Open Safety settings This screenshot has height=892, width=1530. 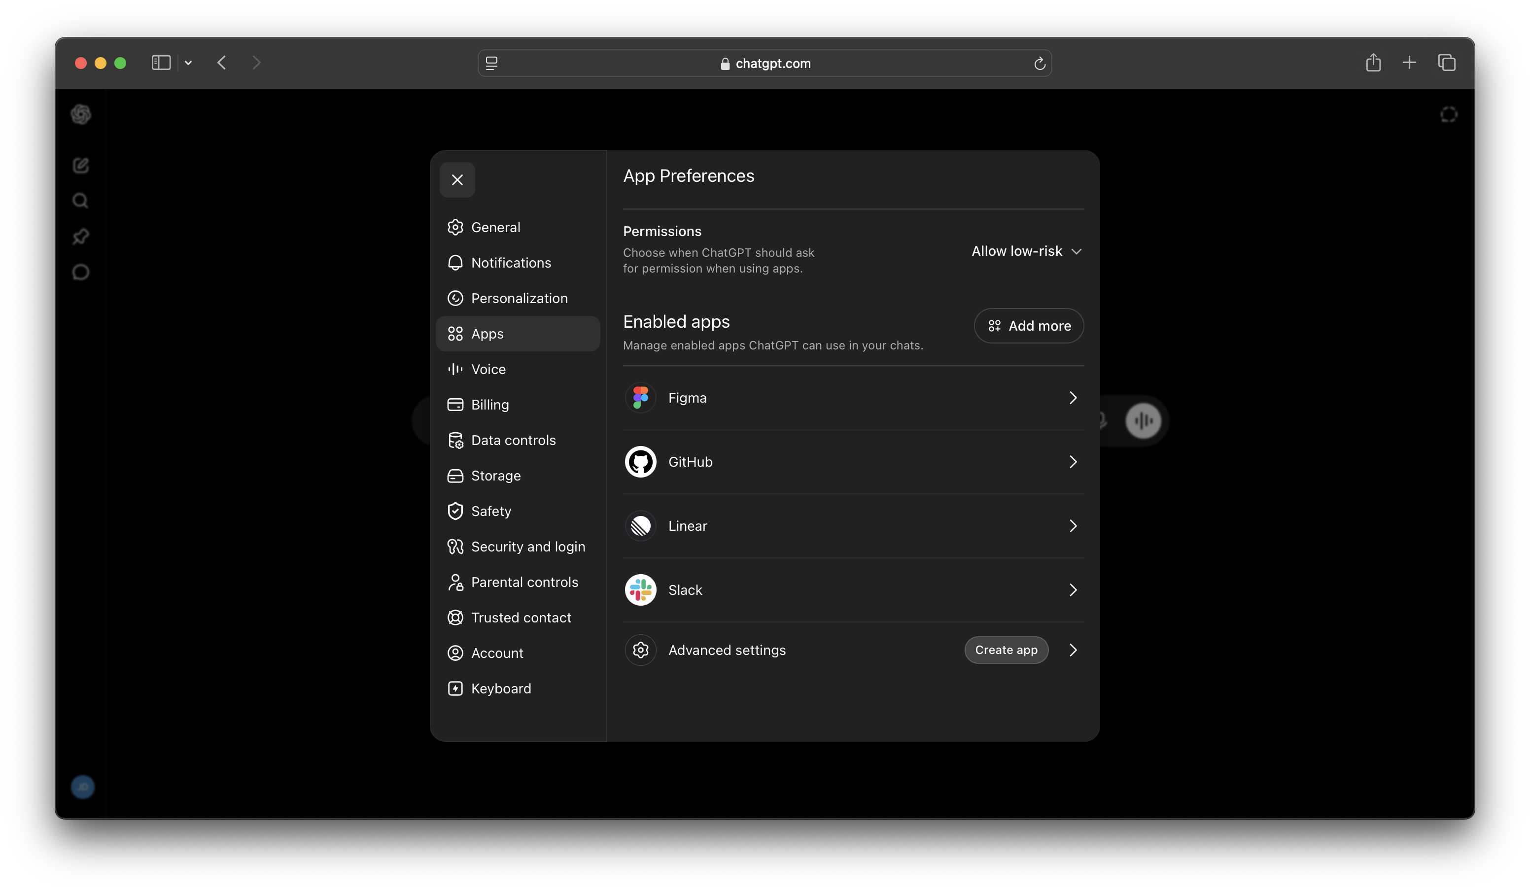[x=518, y=511]
